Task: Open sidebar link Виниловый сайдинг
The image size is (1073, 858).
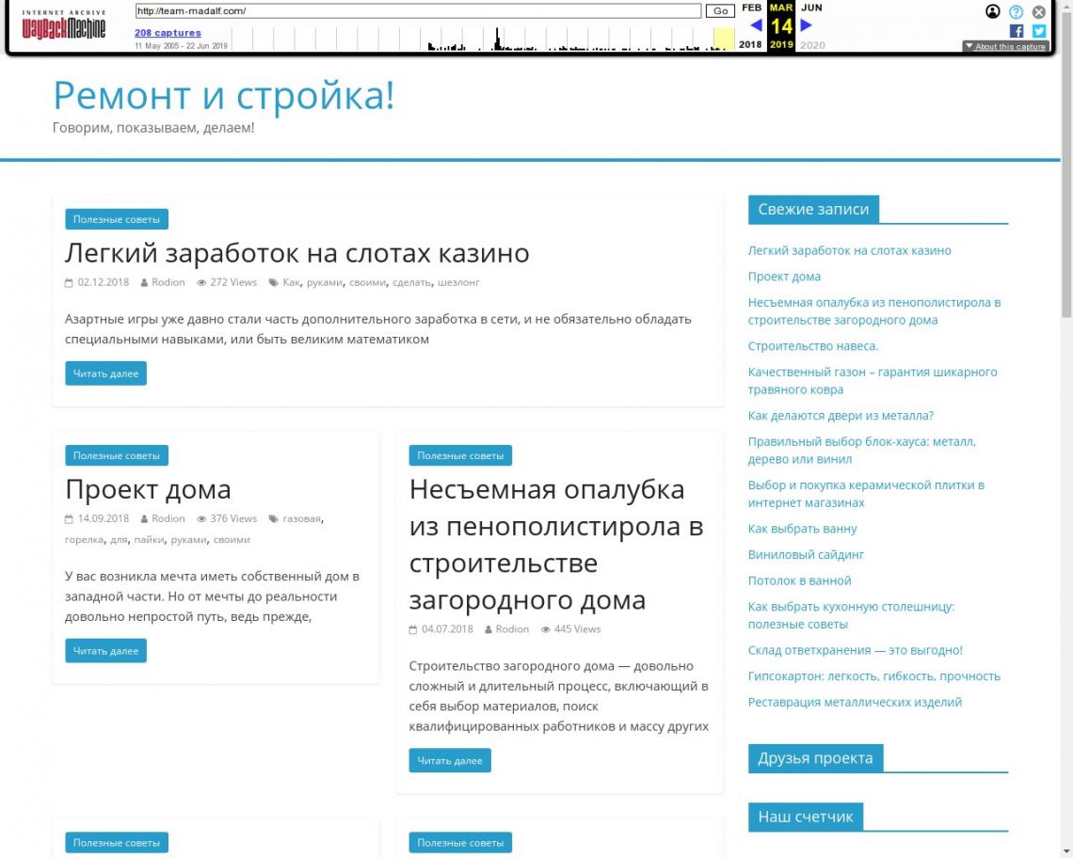Action: (806, 555)
